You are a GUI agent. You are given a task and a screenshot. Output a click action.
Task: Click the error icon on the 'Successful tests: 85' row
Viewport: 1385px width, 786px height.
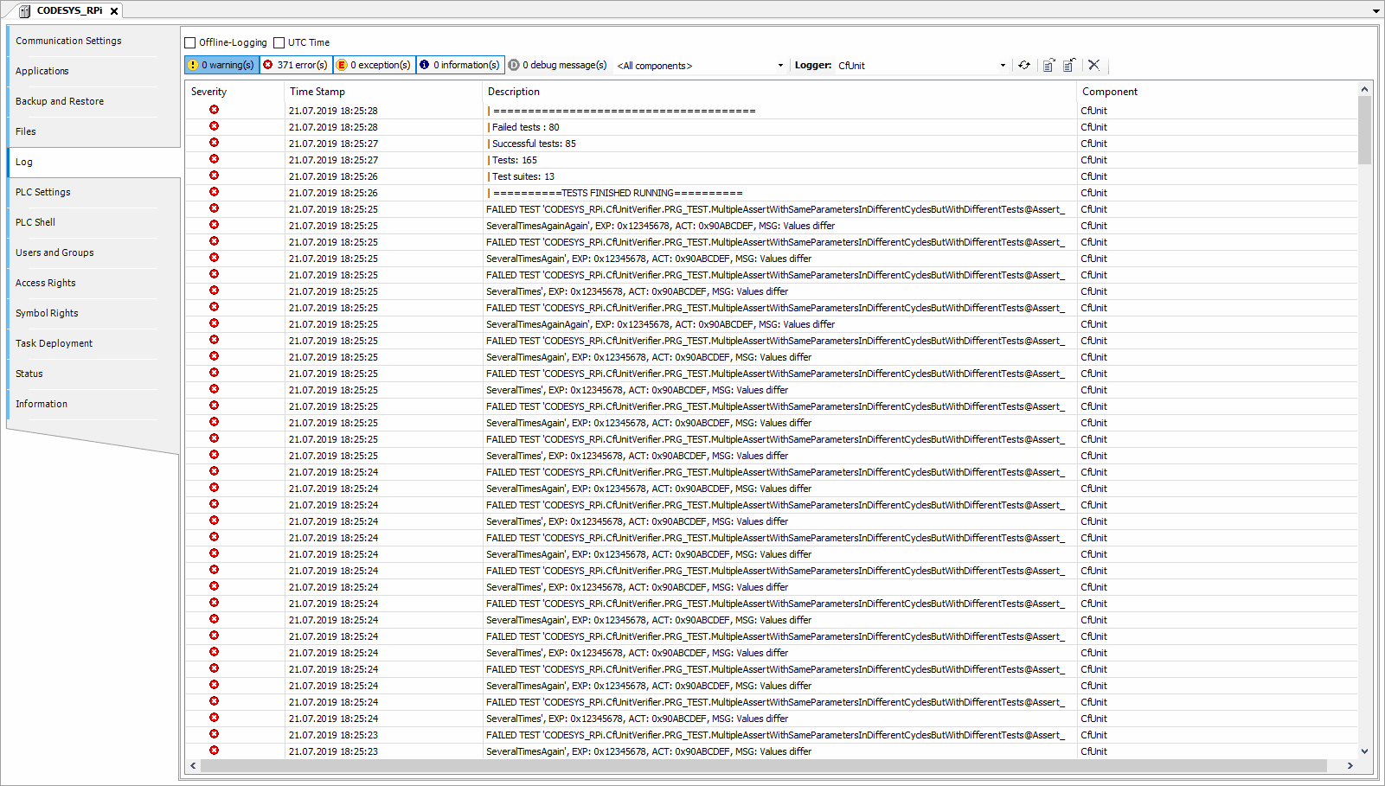tap(214, 143)
